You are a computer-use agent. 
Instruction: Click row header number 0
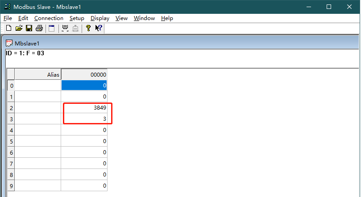point(11,86)
